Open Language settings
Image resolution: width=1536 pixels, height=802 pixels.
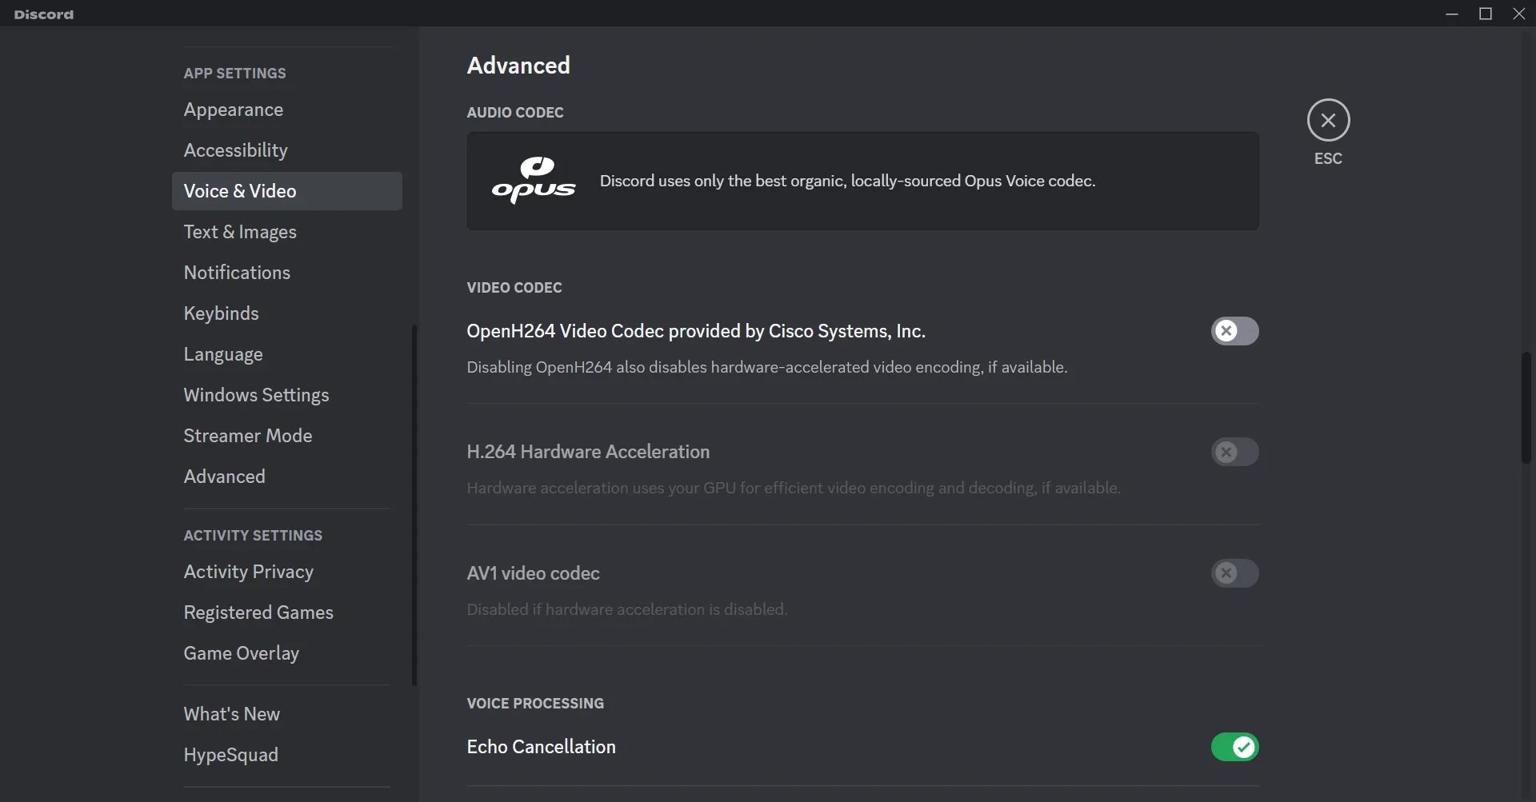(223, 354)
